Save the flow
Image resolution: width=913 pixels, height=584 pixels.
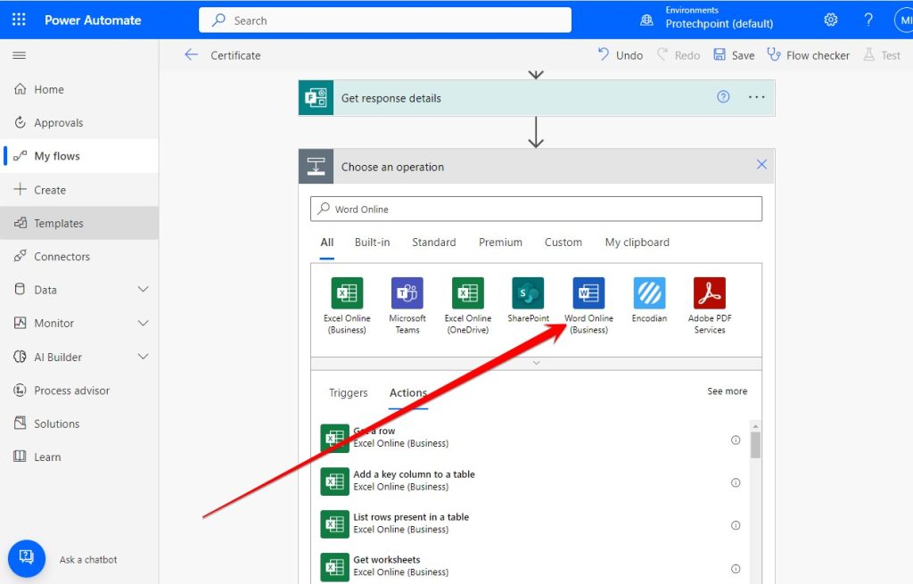click(735, 55)
